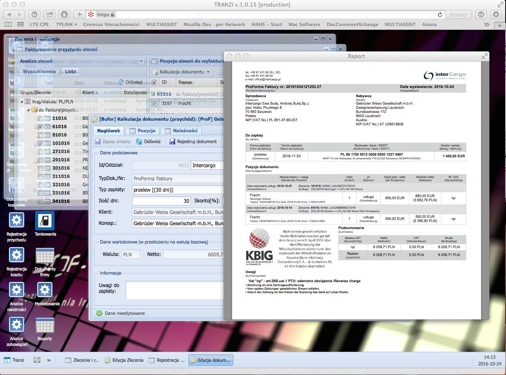The width and height of the screenshot is (506, 375).
Task: Collapse the 61016 group in Pozycje zleceń
Action: coord(153,94)
